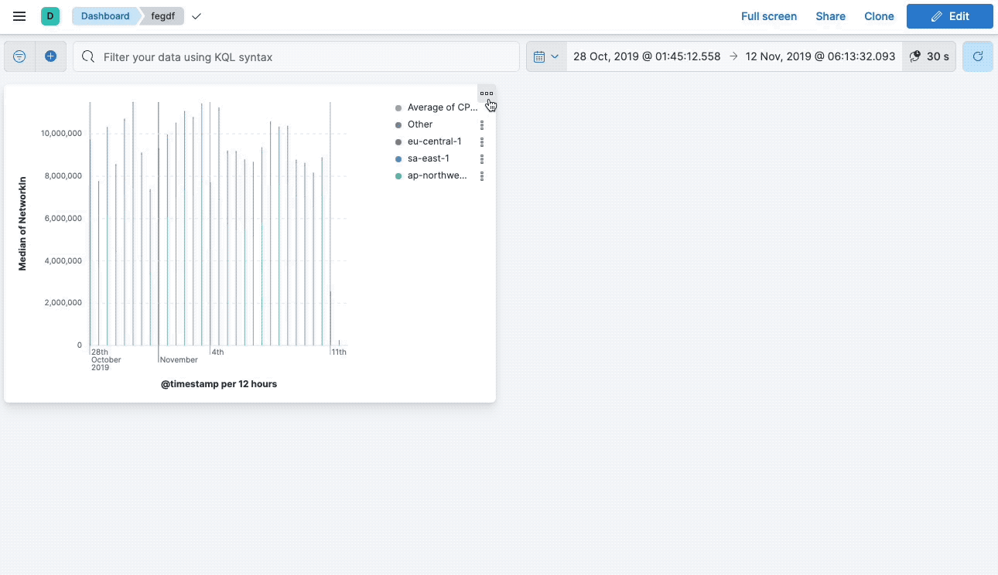Clone this dashboard
998x575 pixels.
coord(879,16)
